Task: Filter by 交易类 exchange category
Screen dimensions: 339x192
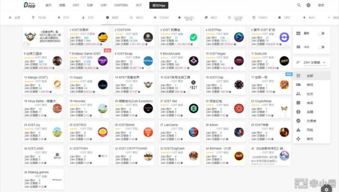Action: click(x=312, y=121)
